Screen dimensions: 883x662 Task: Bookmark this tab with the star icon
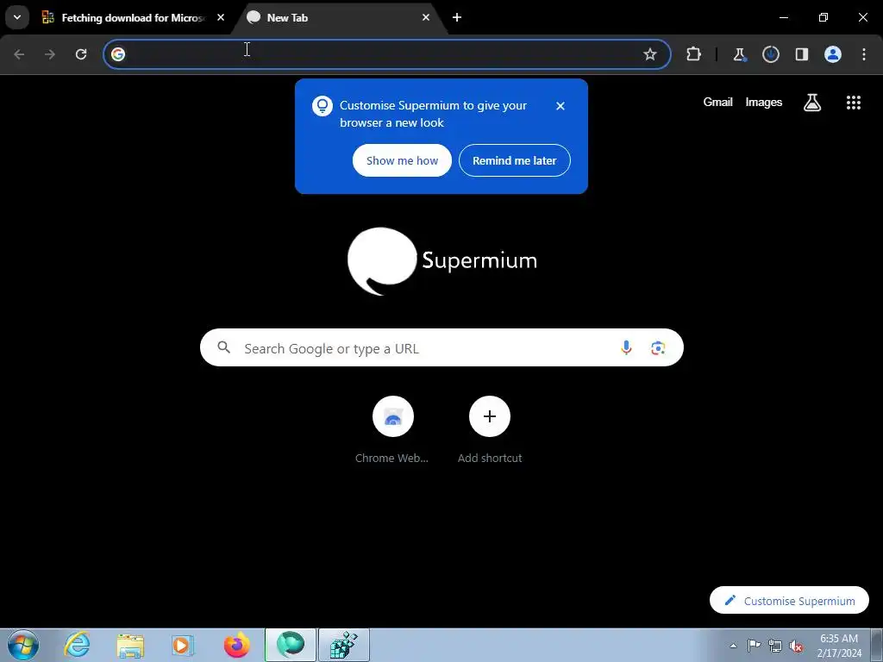pos(650,54)
